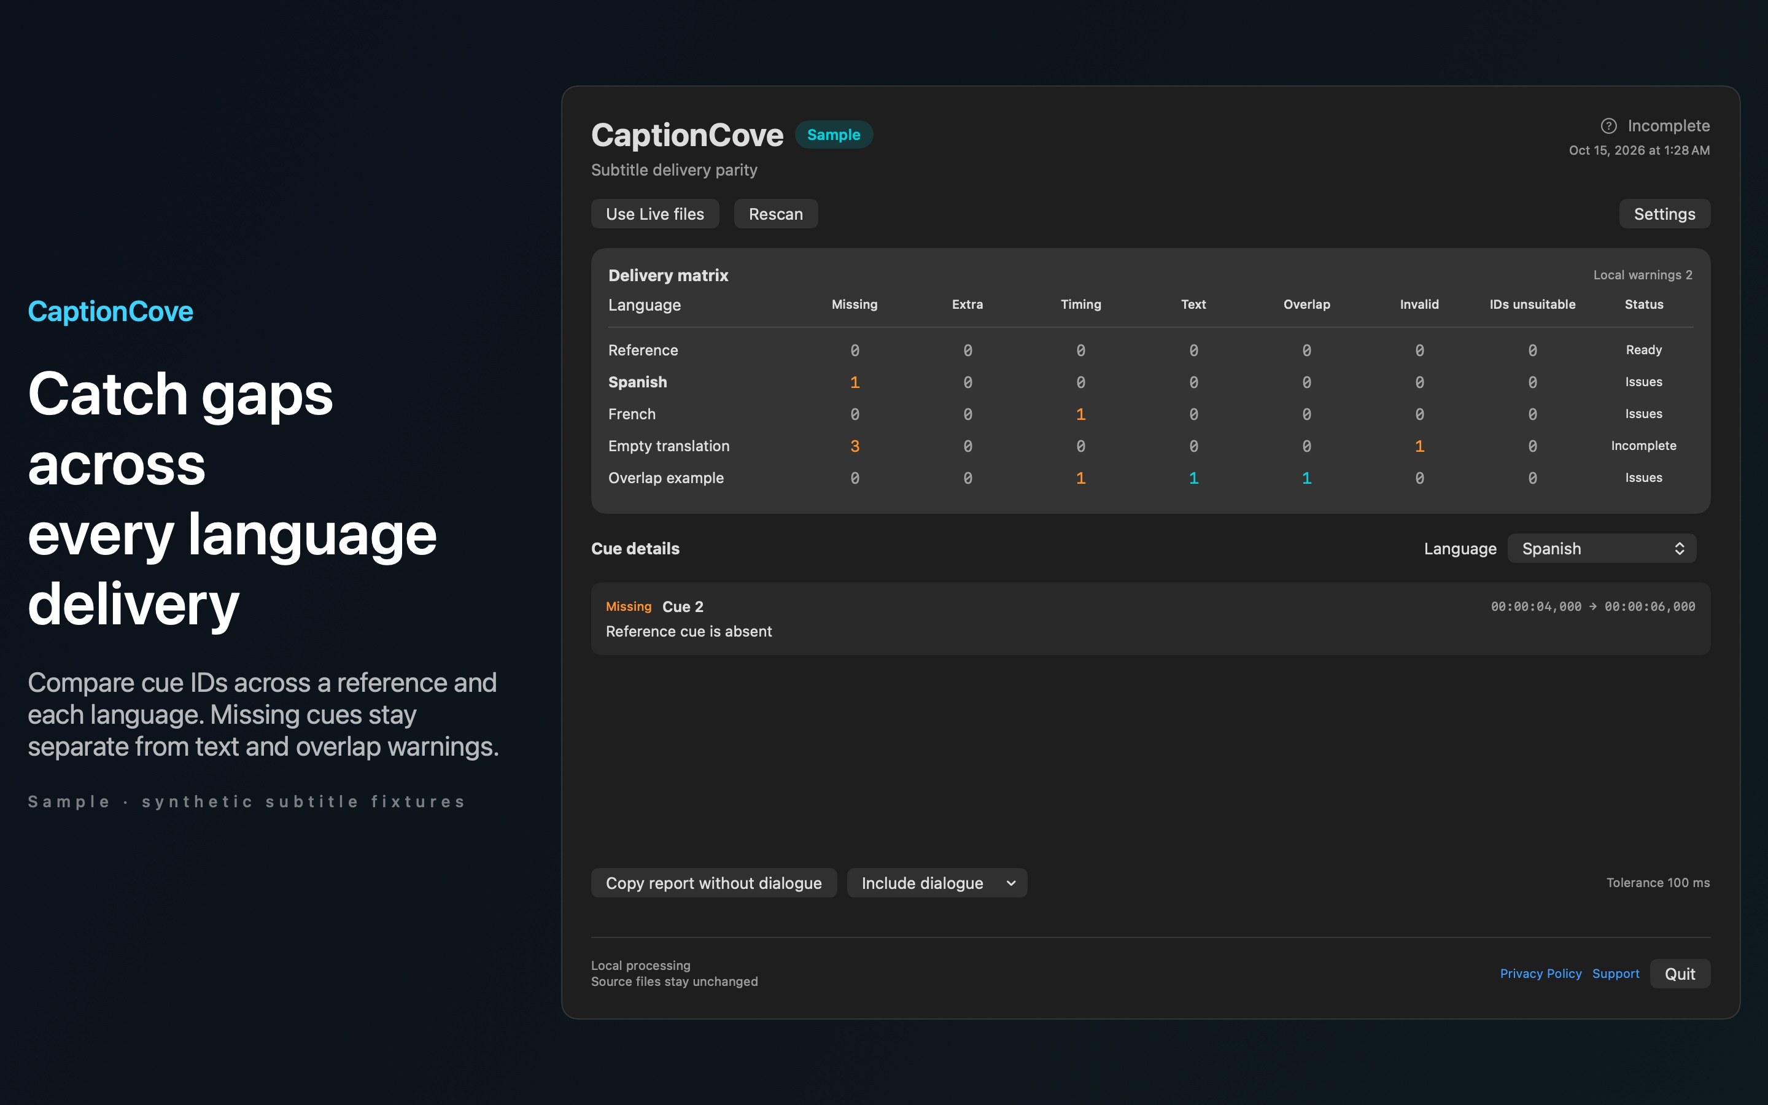
Task: Click the question mark icon beside Incomplete
Action: [1609, 126]
